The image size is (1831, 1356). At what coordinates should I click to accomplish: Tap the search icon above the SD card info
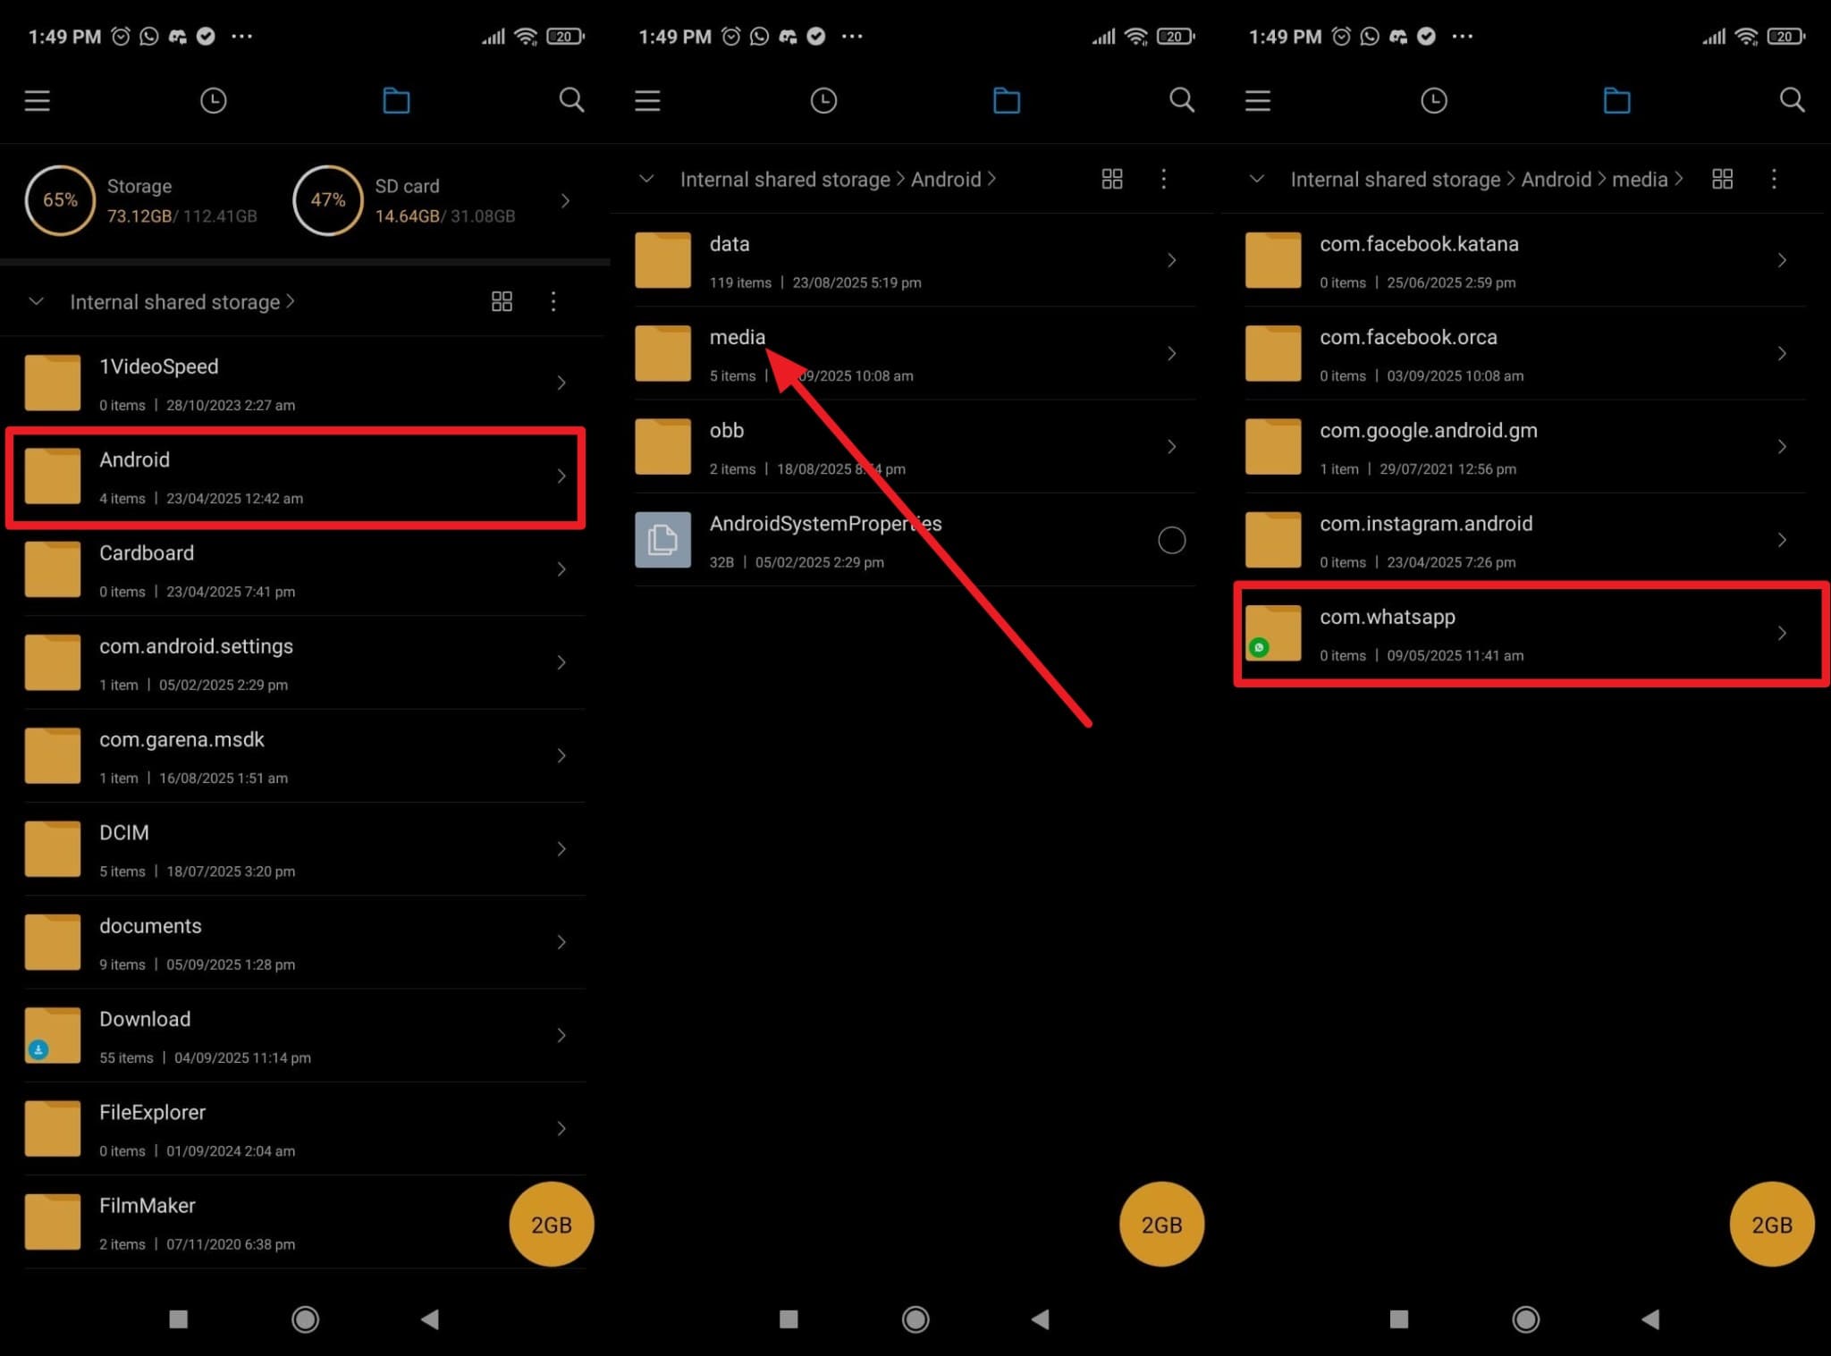tap(571, 100)
